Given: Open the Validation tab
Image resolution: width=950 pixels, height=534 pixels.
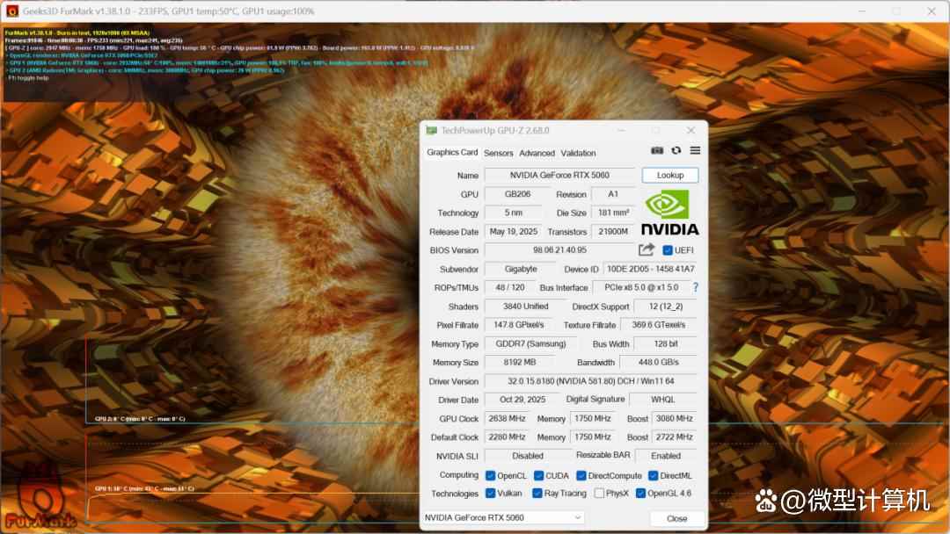Looking at the screenshot, I should pyautogui.click(x=578, y=153).
